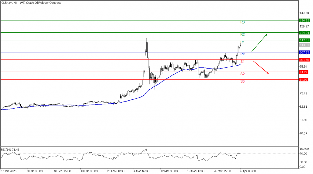Screen dimensions: 313x174
Task: Click the red 101.40 price tag
Action: tap(304, 60)
